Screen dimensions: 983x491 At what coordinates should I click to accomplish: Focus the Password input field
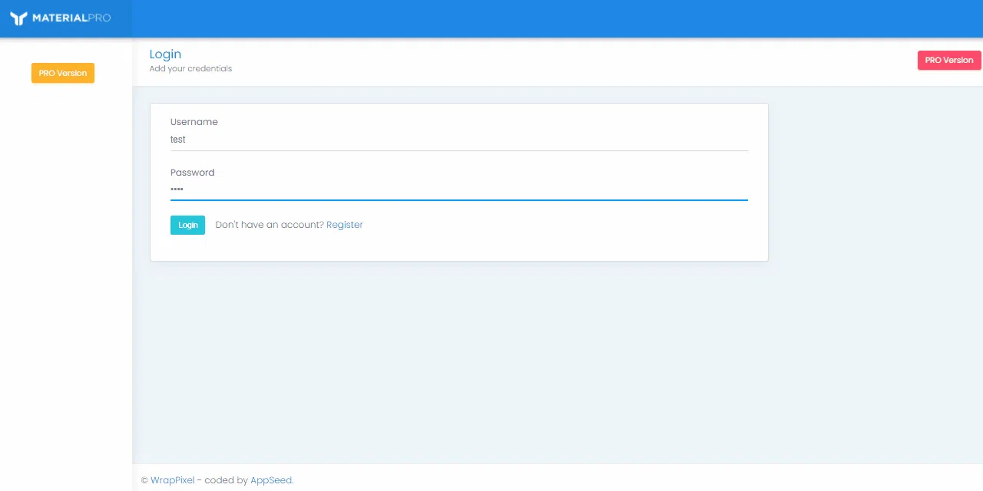459,189
